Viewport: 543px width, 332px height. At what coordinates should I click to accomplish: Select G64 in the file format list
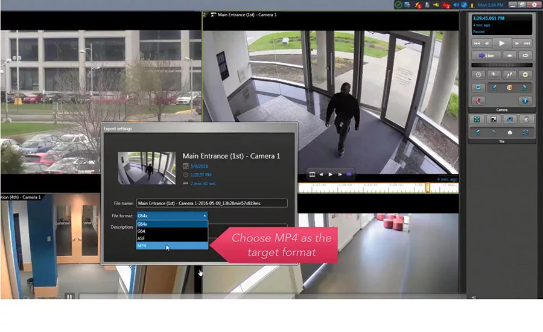coord(172,231)
